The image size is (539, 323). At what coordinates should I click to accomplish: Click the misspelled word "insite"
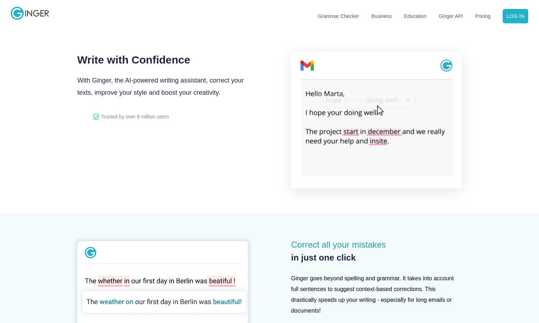tap(378, 141)
